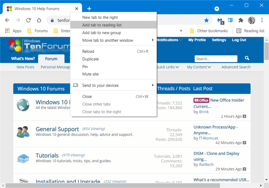Viewport: 269px width, 188px height.
Task: Open a new tab with plus button
Action: point(89,9)
